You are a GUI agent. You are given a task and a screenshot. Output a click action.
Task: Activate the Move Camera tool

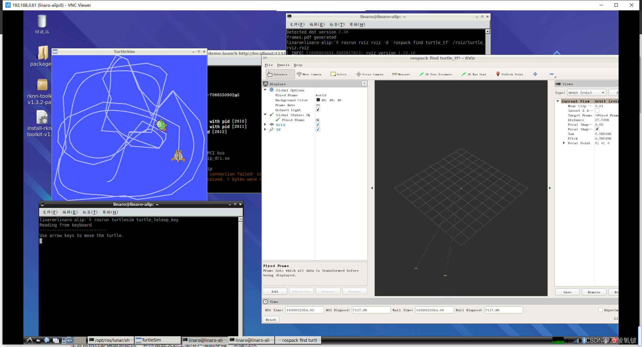click(x=309, y=74)
